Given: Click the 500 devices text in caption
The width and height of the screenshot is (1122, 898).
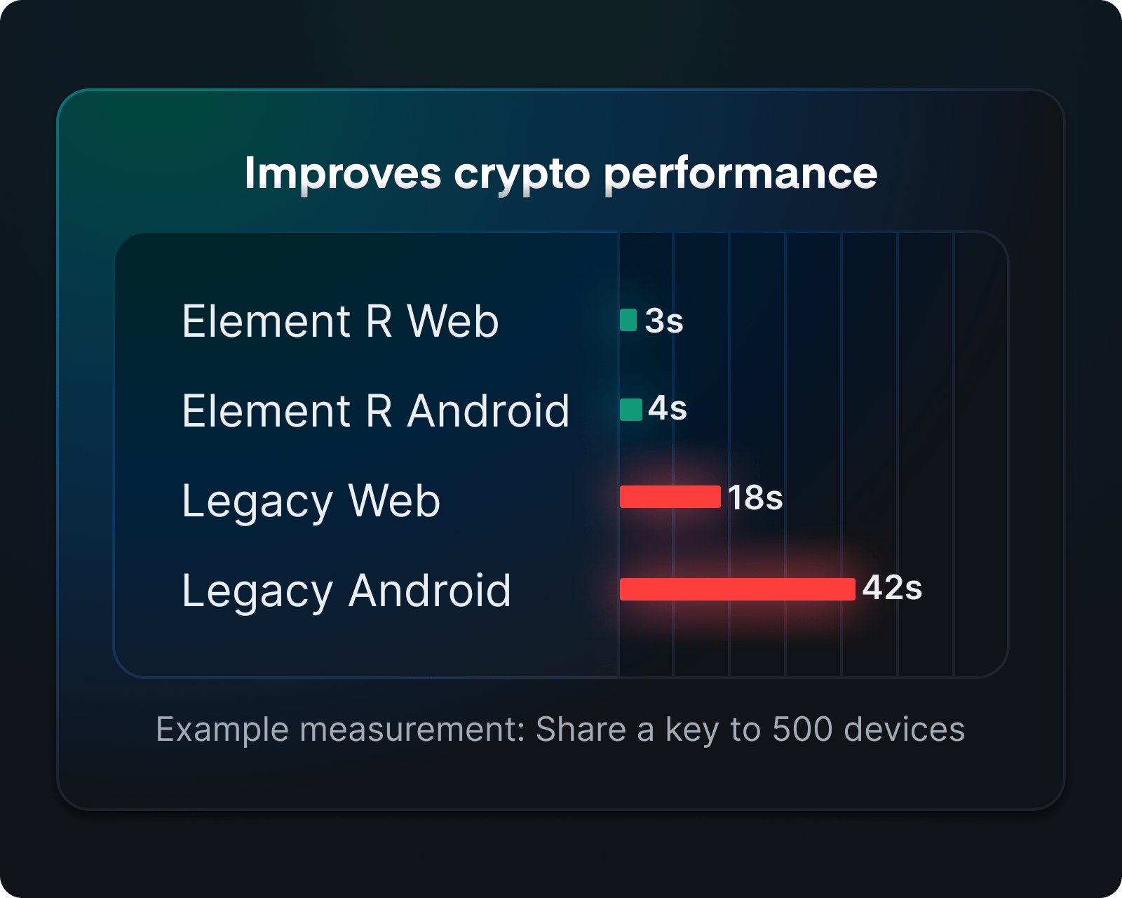Looking at the screenshot, I should pos(868,730).
